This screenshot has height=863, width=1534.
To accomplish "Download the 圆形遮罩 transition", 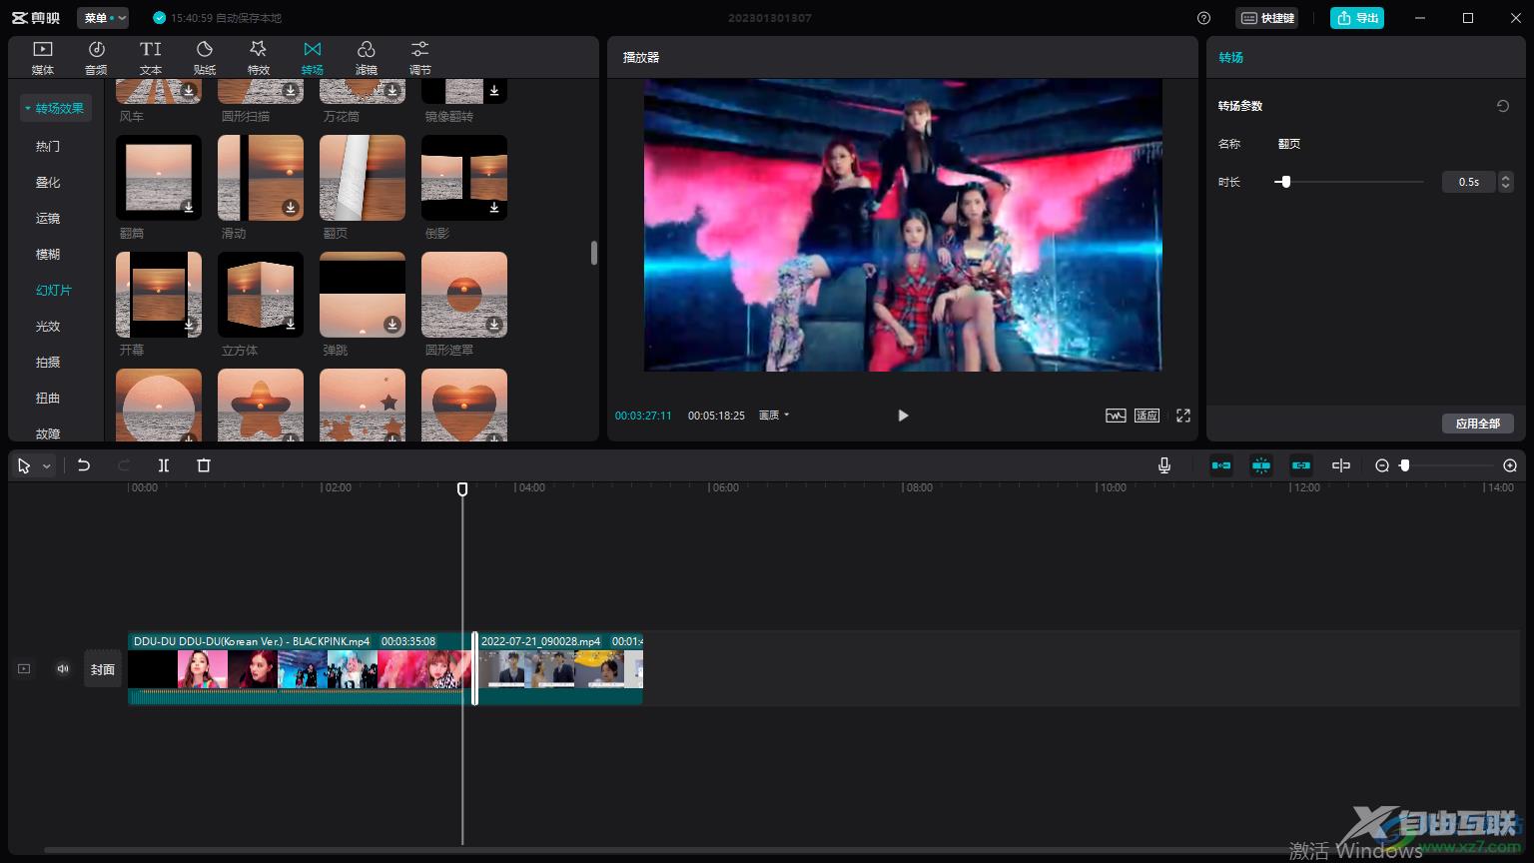I will (493, 324).
